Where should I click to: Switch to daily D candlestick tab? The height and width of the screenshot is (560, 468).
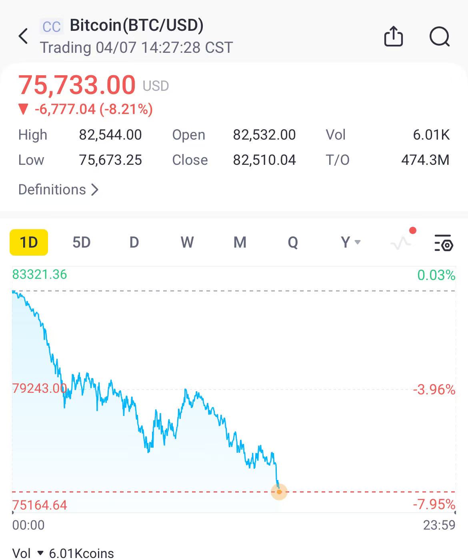[x=134, y=242]
